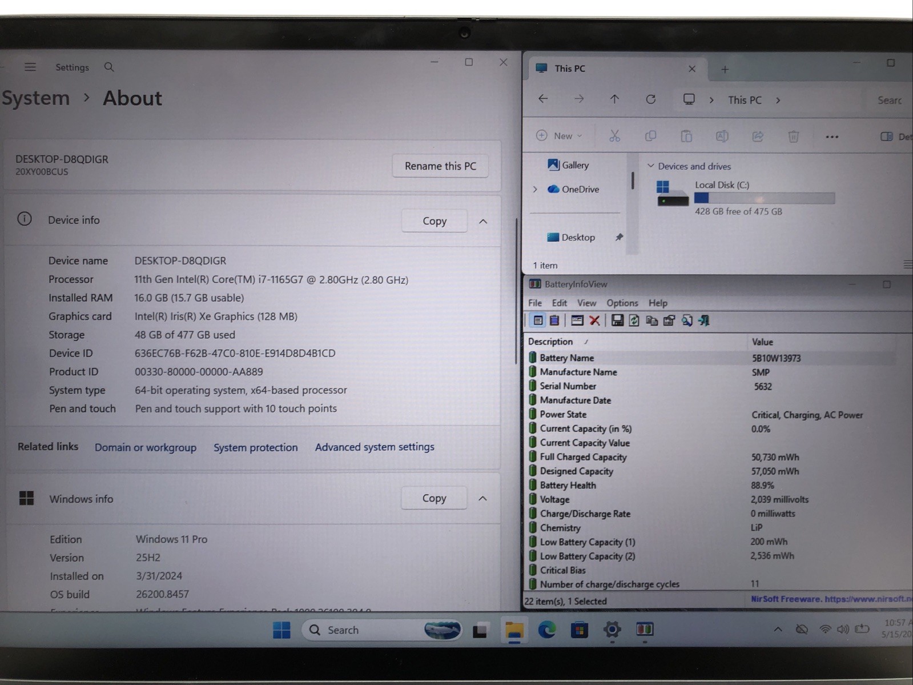
Task: Click the Cut scissors icon in File Explorer
Action: click(x=614, y=136)
